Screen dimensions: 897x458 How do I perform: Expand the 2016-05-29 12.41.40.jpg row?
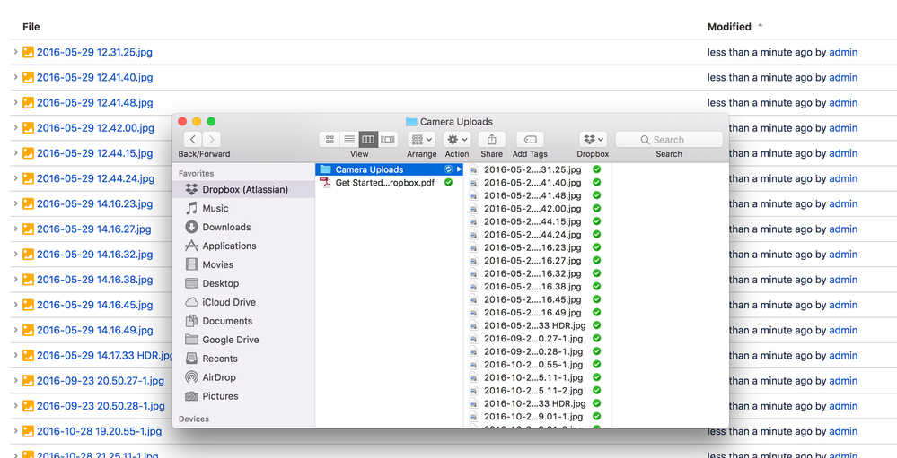tap(15, 78)
